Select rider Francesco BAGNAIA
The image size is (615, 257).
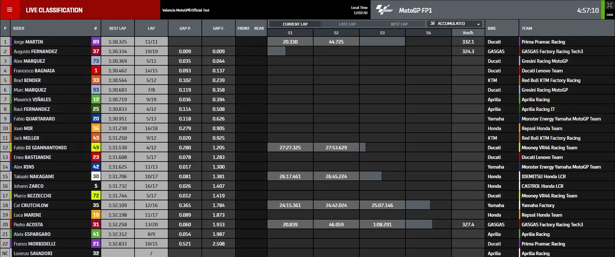(x=34, y=70)
